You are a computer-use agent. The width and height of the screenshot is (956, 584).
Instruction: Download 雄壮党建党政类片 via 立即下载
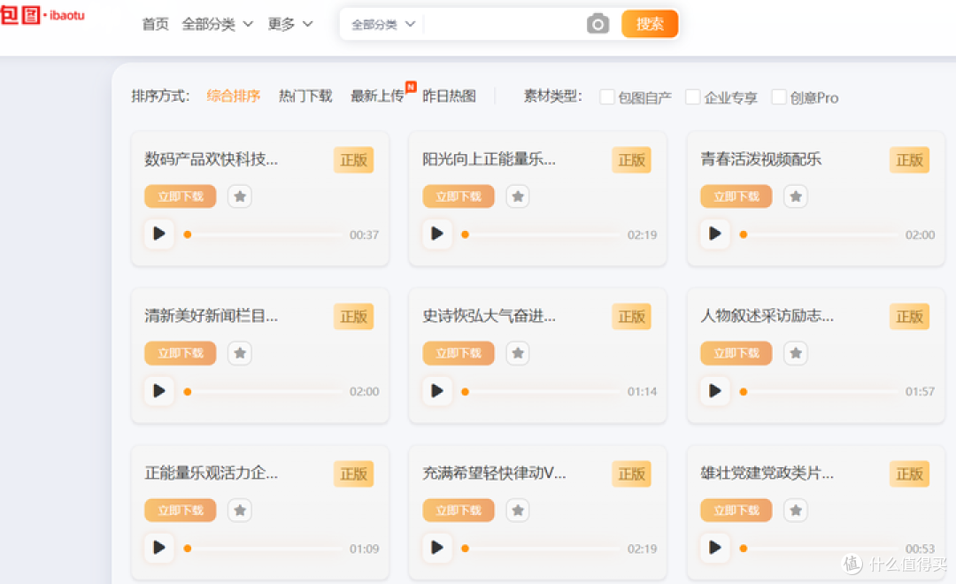coord(736,511)
